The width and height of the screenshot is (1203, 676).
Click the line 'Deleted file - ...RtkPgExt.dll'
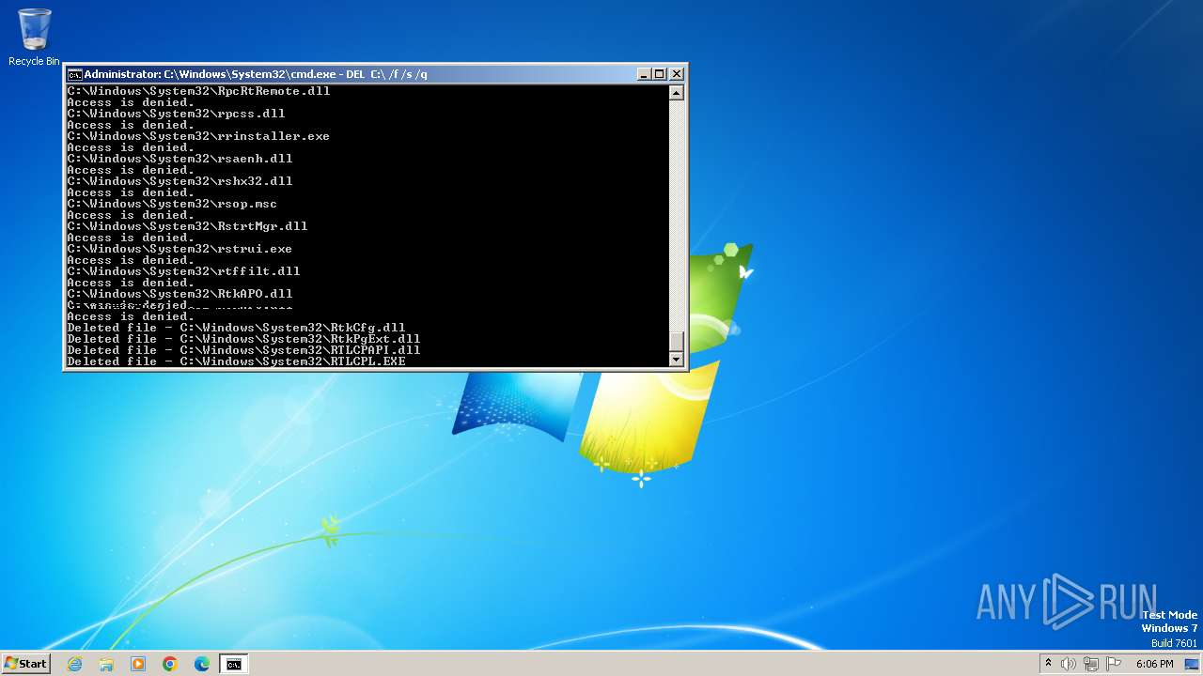(243, 339)
